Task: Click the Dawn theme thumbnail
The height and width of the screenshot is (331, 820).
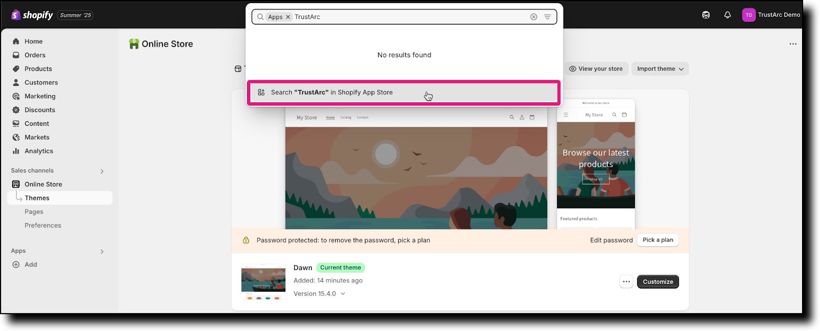Action: (263, 282)
